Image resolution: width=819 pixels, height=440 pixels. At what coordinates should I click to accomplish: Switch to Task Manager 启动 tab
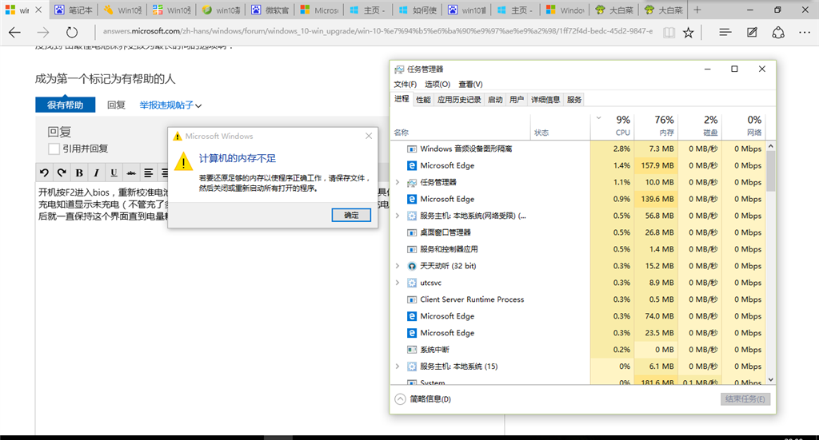click(x=495, y=100)
